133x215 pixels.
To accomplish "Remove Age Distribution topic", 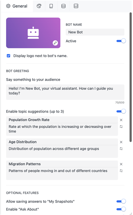I will point(121,142).
